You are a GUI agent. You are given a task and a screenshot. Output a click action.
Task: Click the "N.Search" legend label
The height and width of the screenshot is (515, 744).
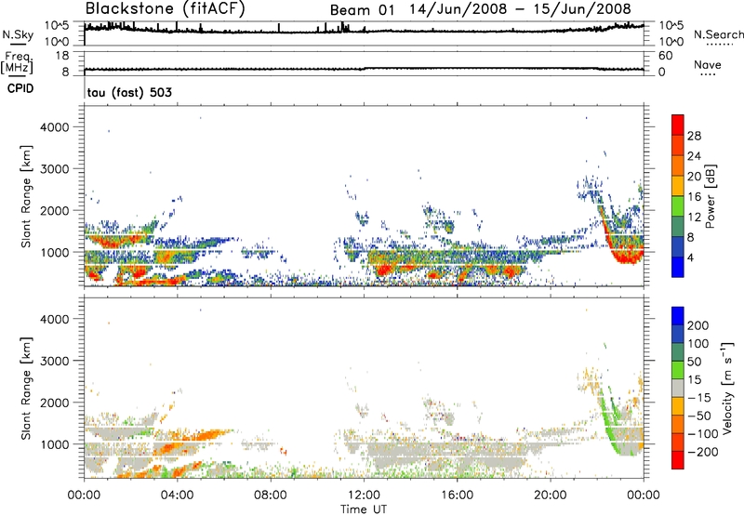(719, 34)
